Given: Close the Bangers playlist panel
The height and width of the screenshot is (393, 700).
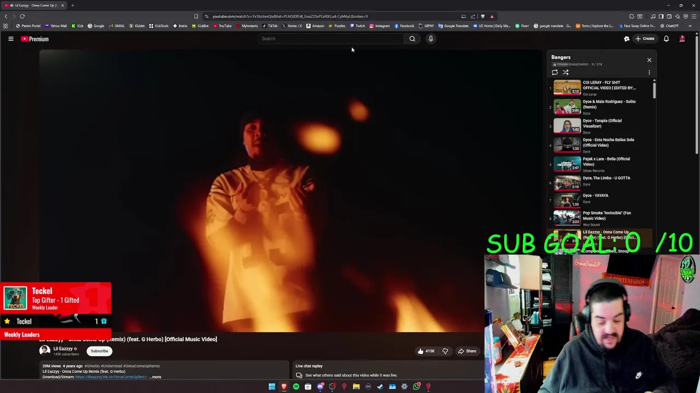Looking at the screenshot, I should tap(649, 60).
